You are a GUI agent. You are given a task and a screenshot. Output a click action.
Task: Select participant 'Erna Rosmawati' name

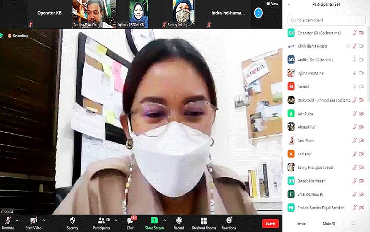[x=310, y=194]
